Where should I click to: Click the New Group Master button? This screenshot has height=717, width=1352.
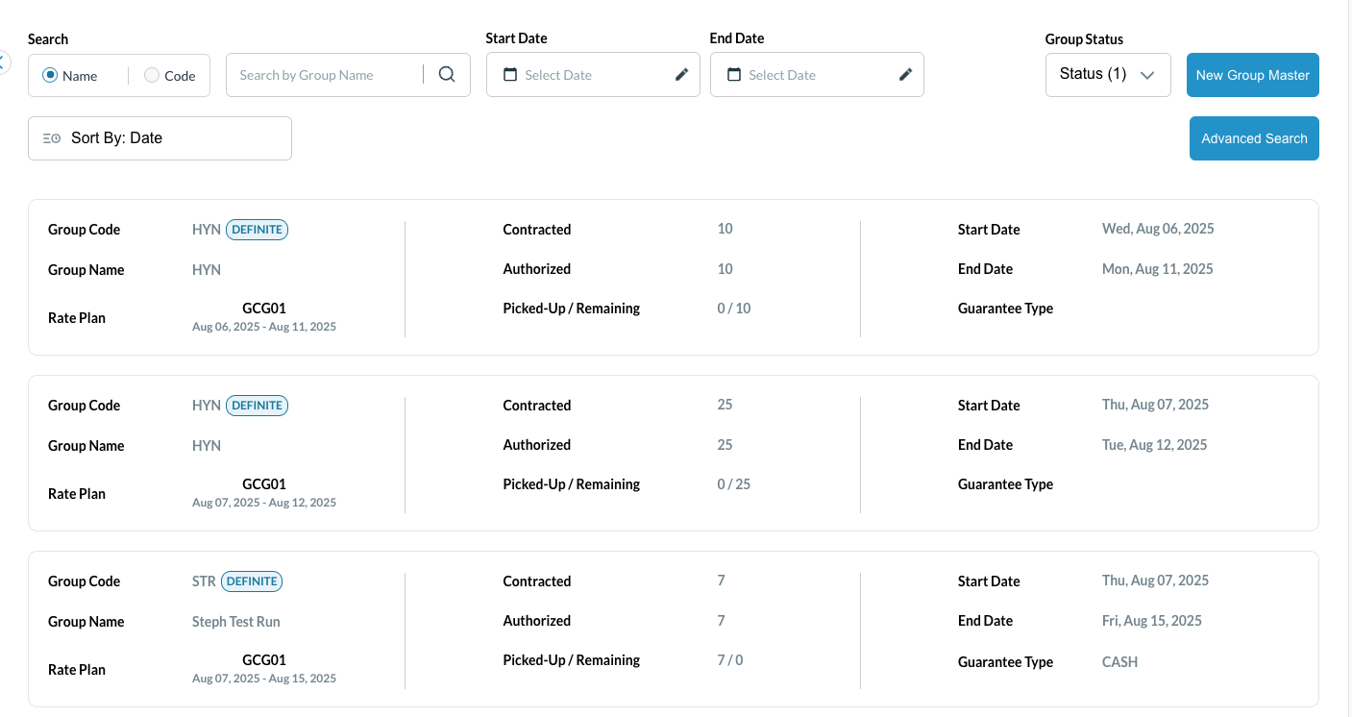(1252, 75)
